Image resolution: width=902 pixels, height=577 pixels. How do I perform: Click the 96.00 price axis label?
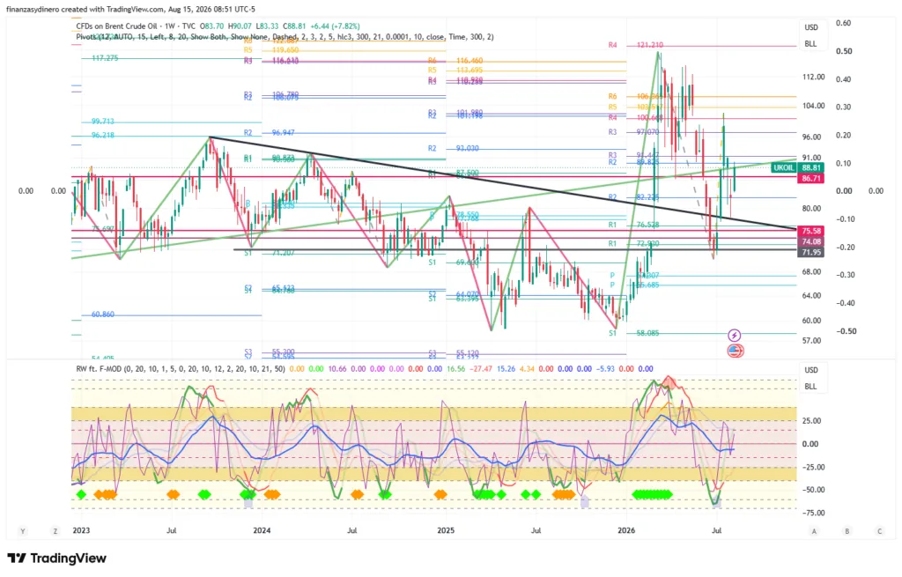(x=811, y=137)
